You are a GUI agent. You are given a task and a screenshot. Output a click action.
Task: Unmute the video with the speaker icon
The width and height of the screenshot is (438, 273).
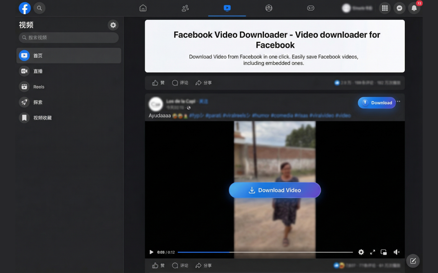pos(397,252)
